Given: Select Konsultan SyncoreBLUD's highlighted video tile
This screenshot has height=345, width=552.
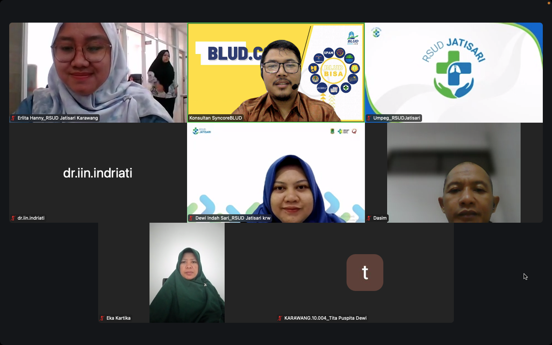Looking at the screenshot, I should click(276, 72).
